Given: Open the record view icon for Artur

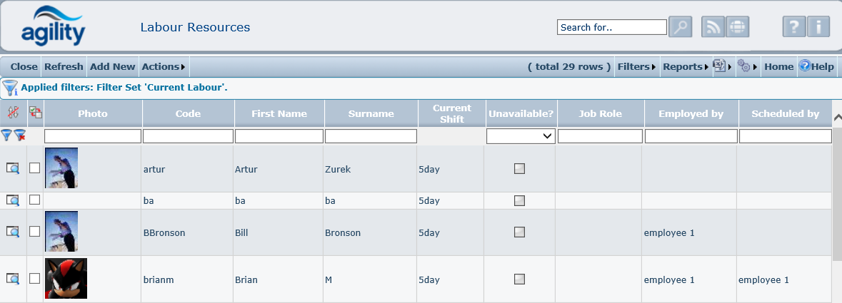Looking at the screenshot, I should click(12, 168).
